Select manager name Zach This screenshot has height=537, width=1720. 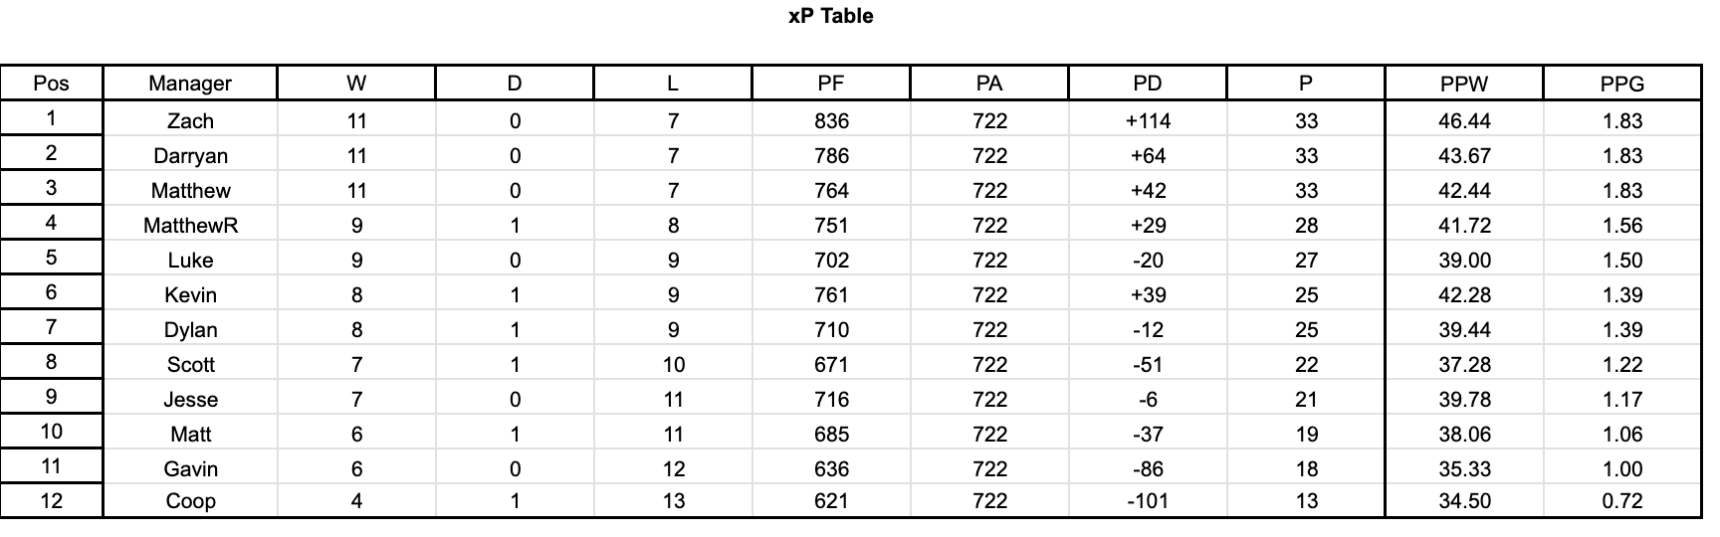click(x=190, y=121)
